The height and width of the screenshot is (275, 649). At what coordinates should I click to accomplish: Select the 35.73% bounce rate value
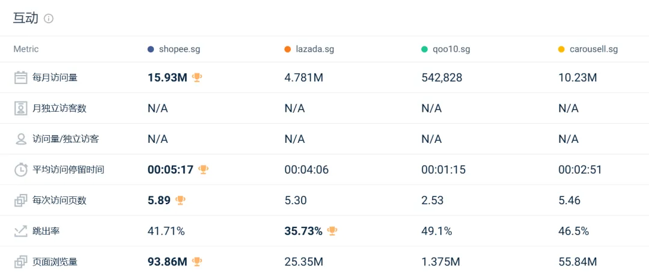[303, 231]
